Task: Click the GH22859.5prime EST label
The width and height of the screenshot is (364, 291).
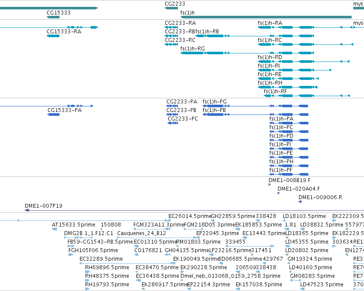Action: click(233, 216)
